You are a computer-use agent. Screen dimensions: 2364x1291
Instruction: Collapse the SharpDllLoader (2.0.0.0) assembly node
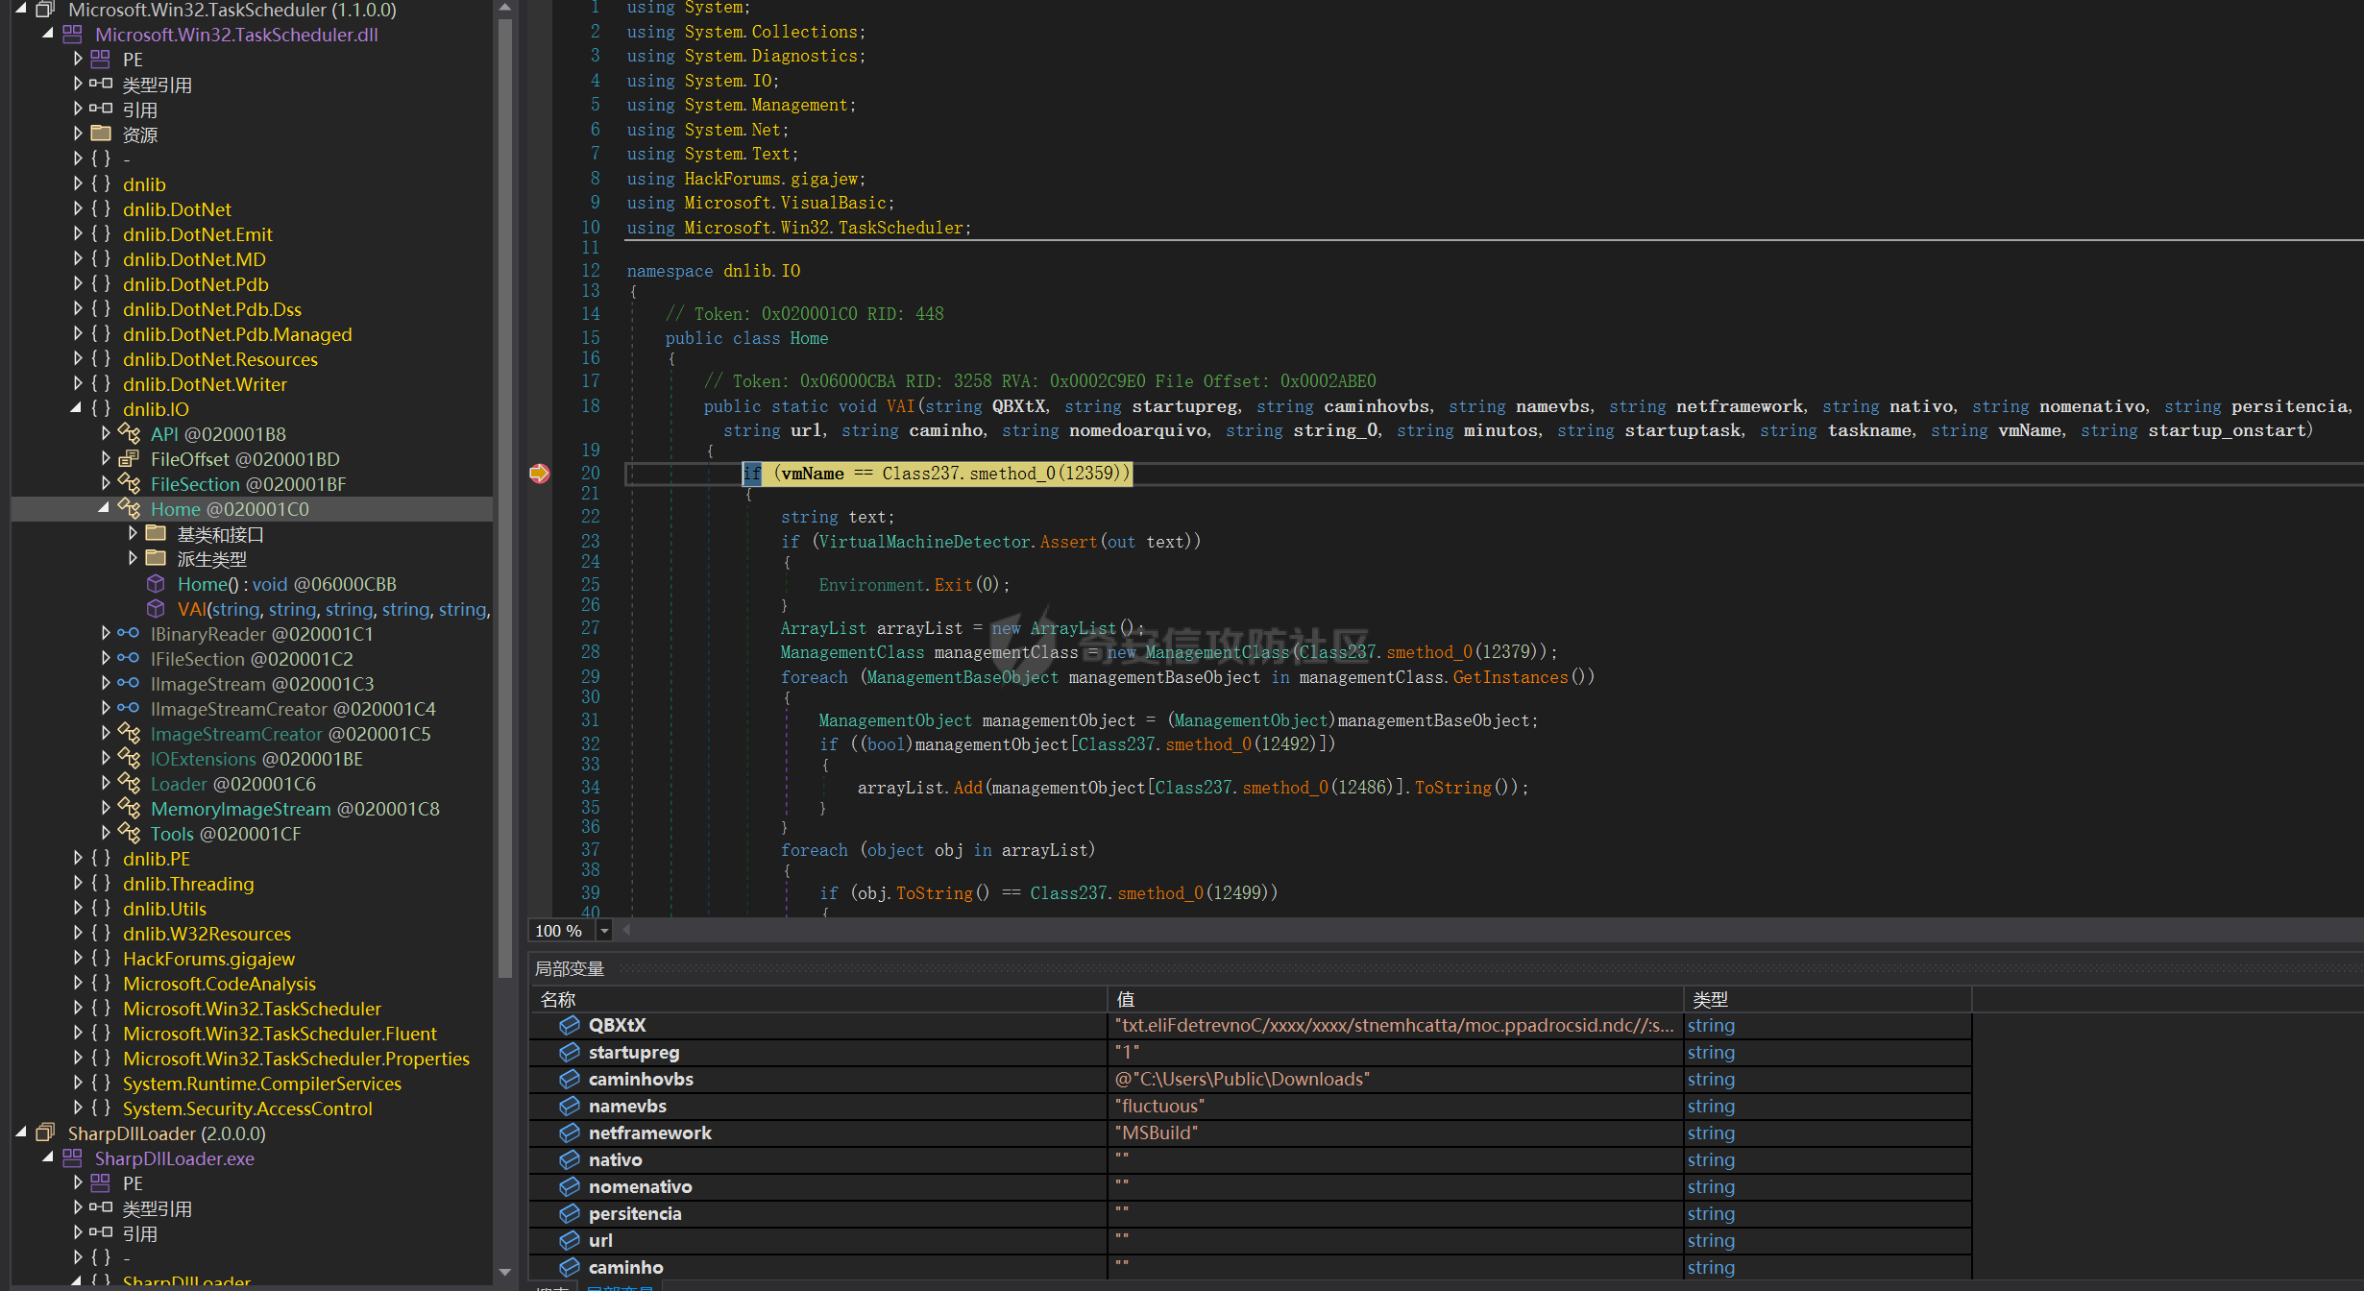coord(21,1133)
